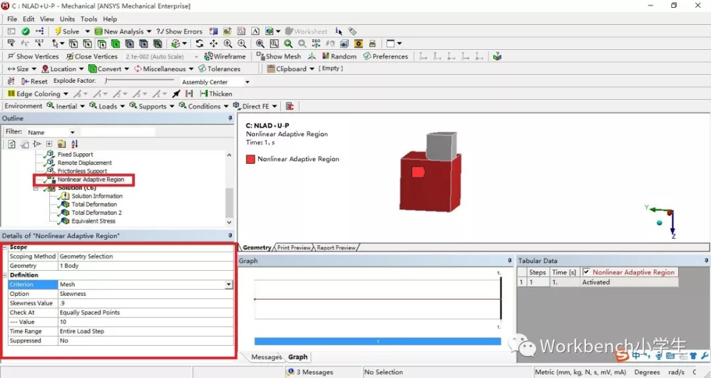Click the Show Errors button
Image resolution: width=711 pixels, height=378 pixels.
(179, 32)
